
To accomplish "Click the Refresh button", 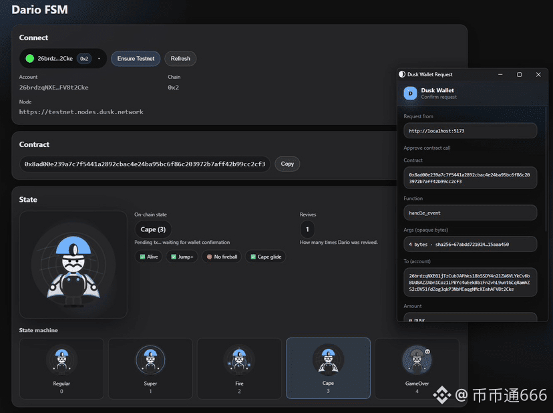I will pos(180,59).
